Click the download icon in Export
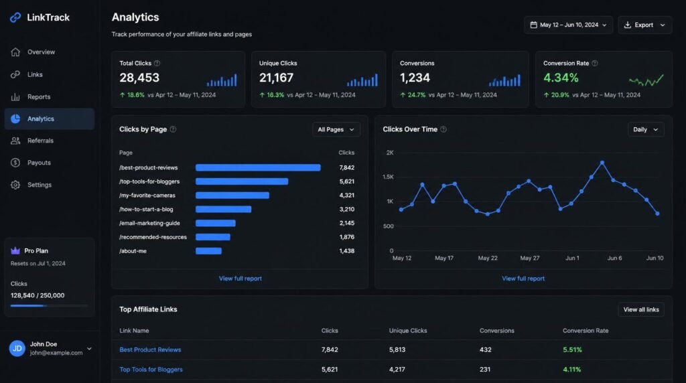The height and width of the screenshot is (383, 686). [x=627, y=25]
